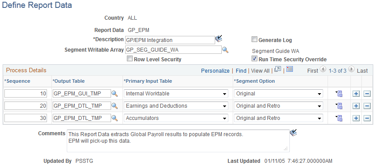
Task: Open spell check for the Description field
Action: click(219, 39)
